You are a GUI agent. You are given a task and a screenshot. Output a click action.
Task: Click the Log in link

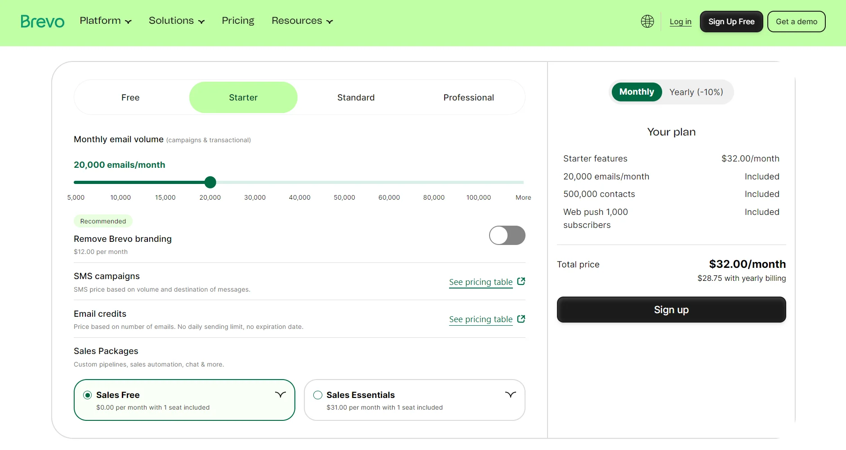tap(681, 22)
